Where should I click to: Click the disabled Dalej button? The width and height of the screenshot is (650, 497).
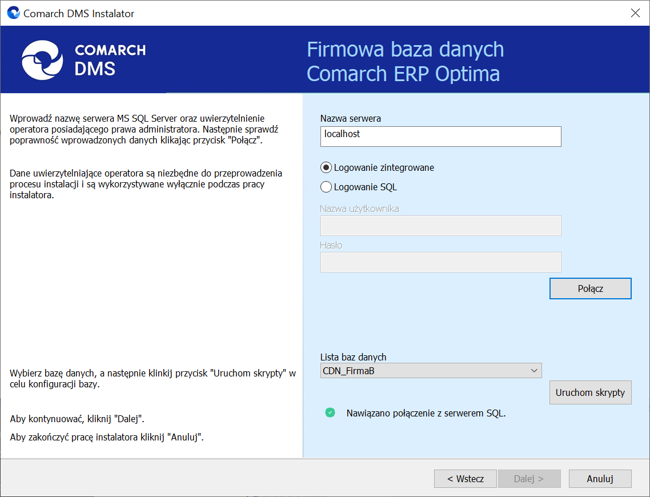529,479
